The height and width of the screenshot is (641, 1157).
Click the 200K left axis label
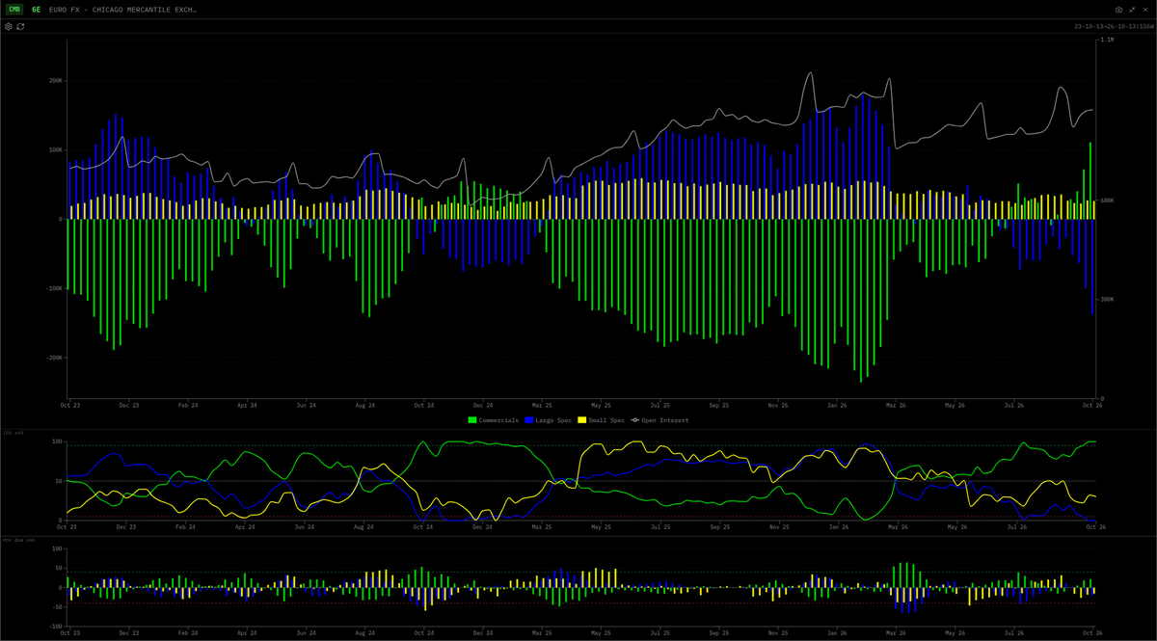point(56,81)
